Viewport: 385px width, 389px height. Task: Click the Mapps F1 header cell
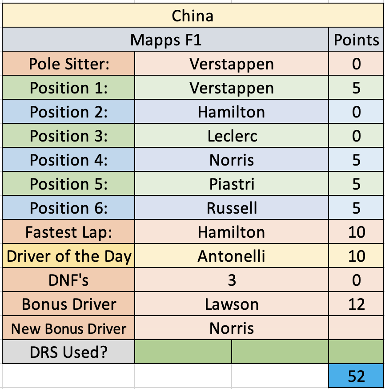(x=165, y=40)
